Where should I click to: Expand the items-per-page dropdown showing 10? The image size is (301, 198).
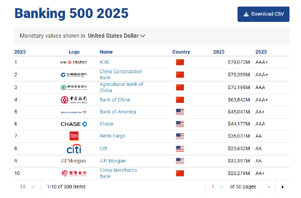click(x=27, y=187)
